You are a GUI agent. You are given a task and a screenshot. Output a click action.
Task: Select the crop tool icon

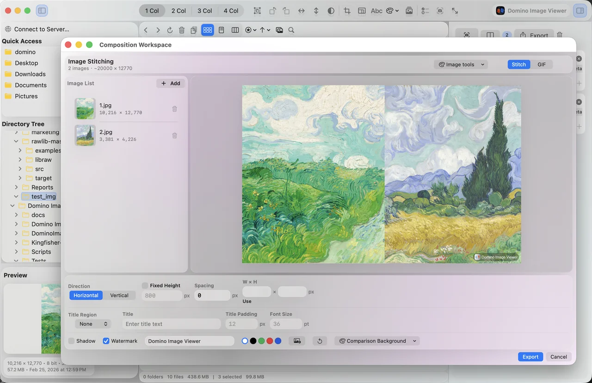pos(347,11)
